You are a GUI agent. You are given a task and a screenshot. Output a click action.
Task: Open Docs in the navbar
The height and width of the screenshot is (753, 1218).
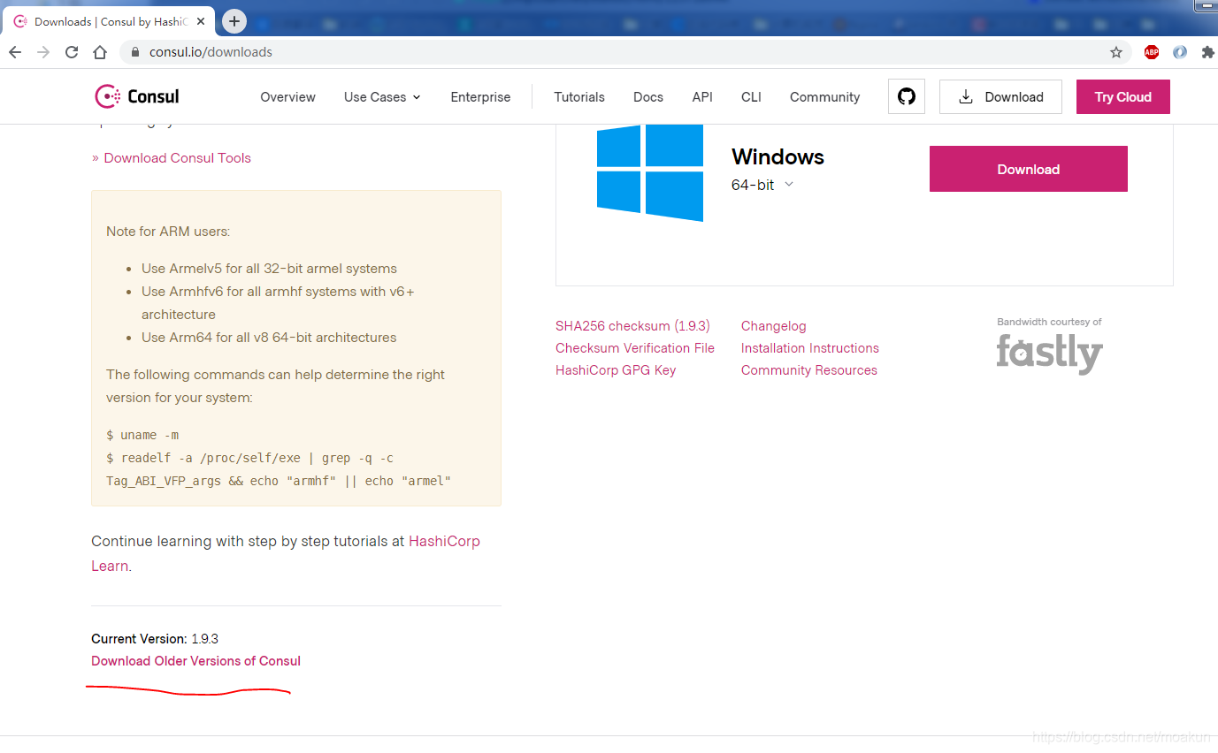pos(648,97)
